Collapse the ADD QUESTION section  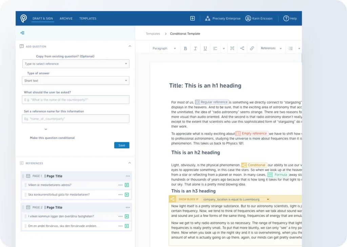(130, 46)
